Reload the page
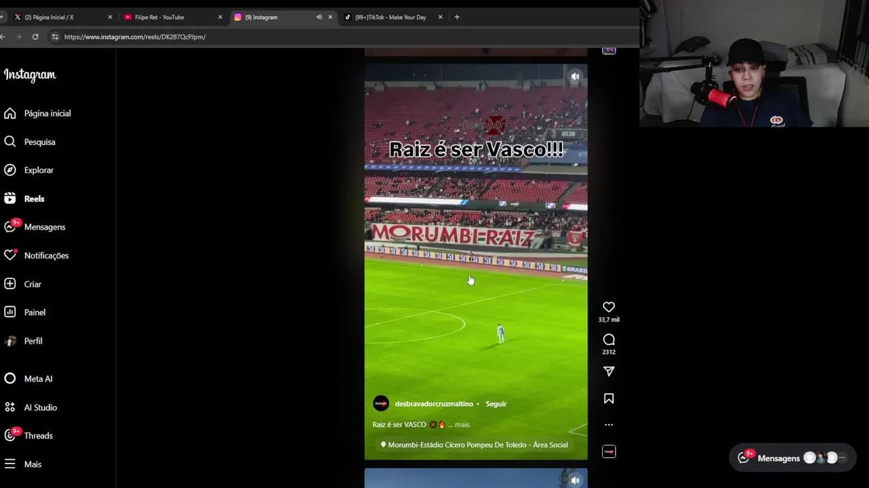Image resolution: width=869 pixels, height=488 pixels. 35,37
